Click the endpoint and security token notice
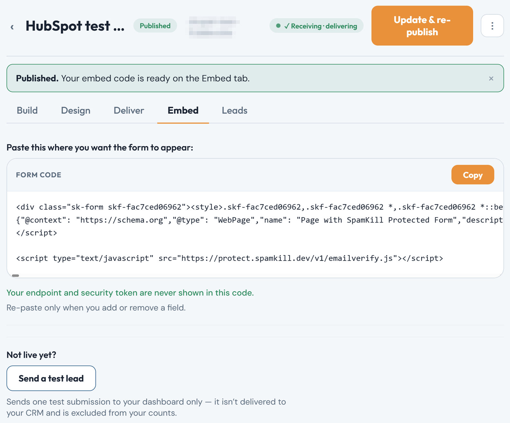 (x=130, y=293)
